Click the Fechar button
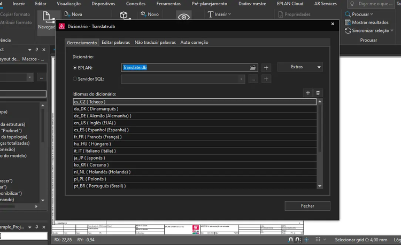Viewport: 401px width, 245px height. pyautogui.click(x=307, y=206)
